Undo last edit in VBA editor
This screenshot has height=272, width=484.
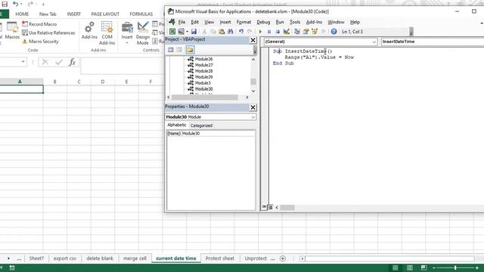coord(241,32)
